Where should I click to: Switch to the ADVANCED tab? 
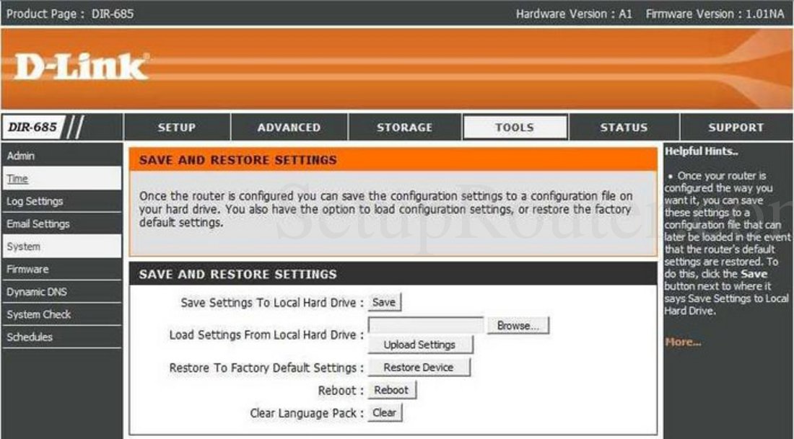click(x=289, y=128)
